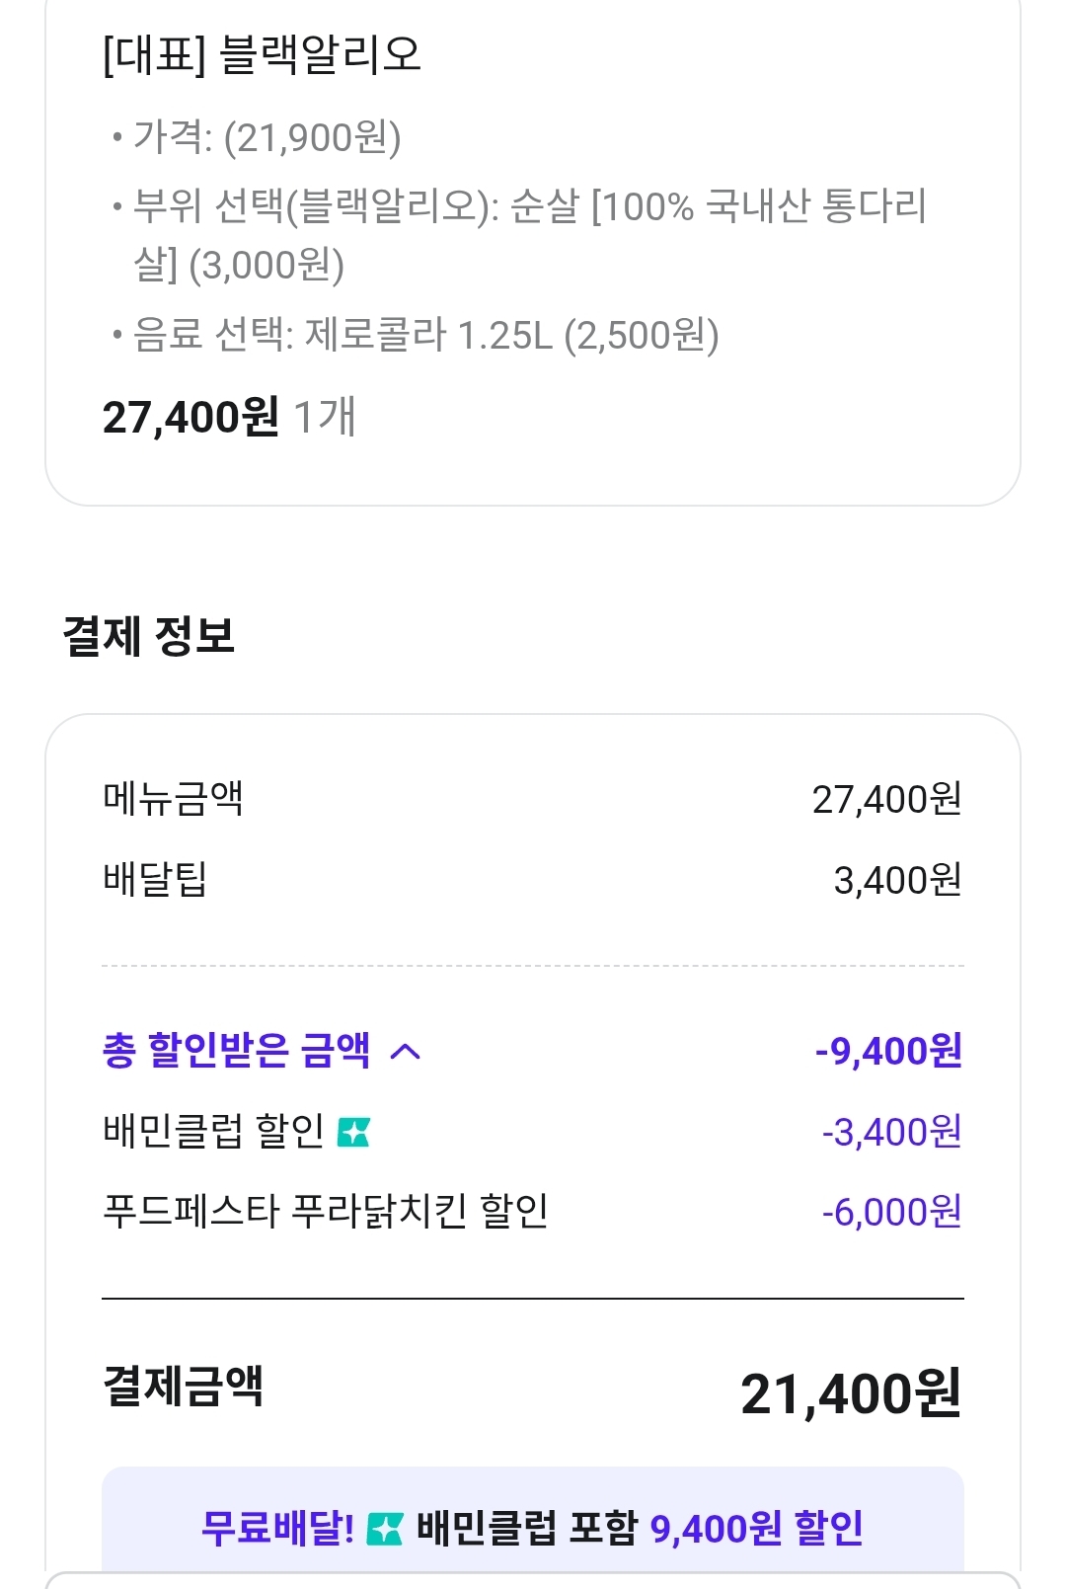Viewport: 1066px width, 1589px height.
Task: Tap the 배민클럽 할인 label
Action: click(x=213, y=1132)
